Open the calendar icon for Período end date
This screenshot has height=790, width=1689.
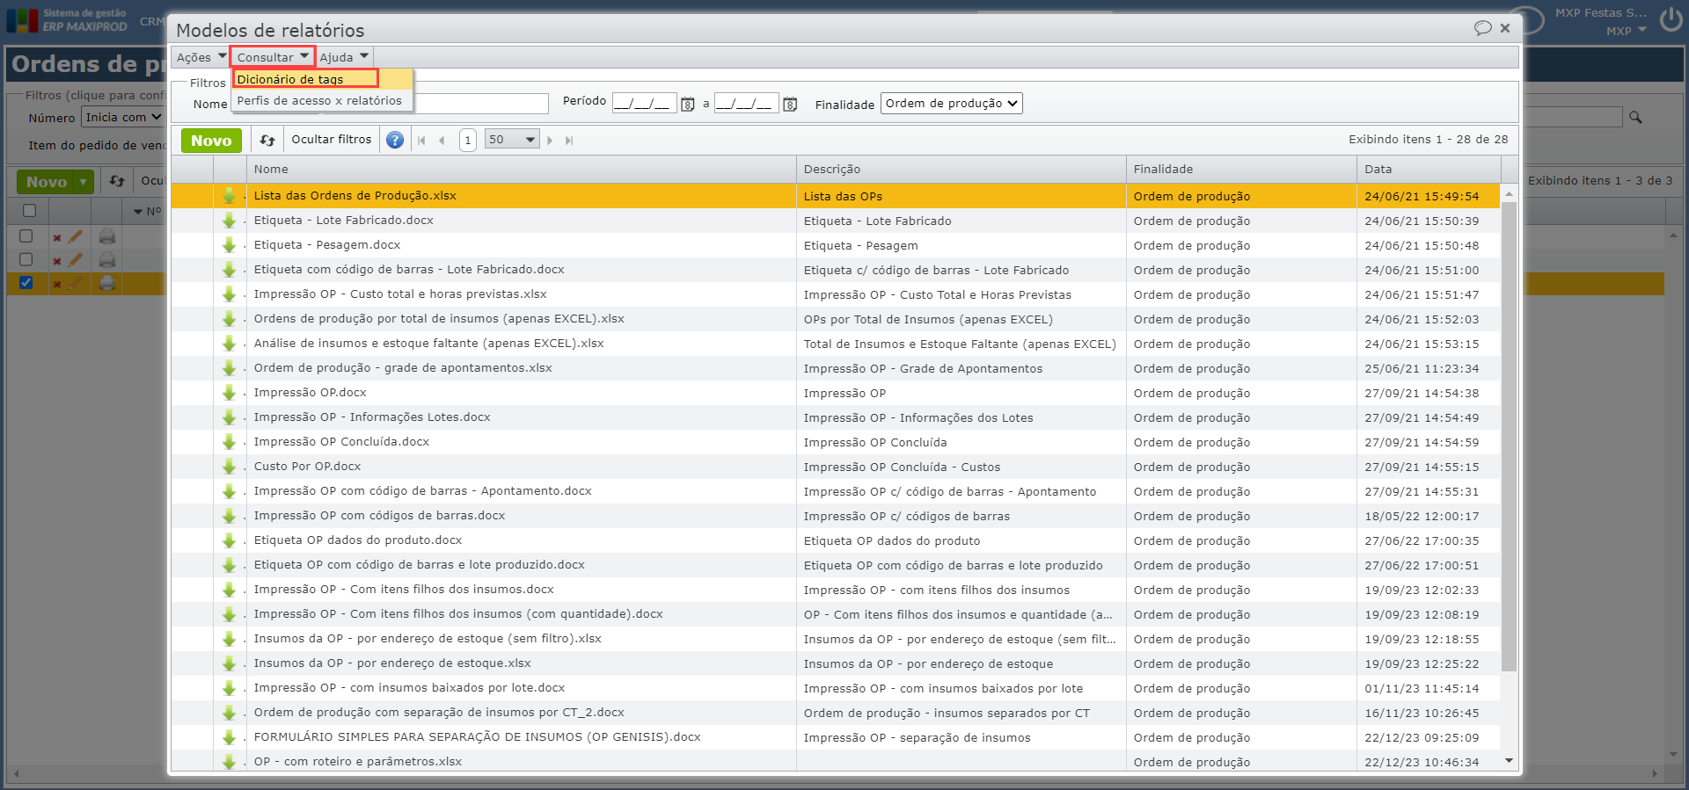point(790,105)
